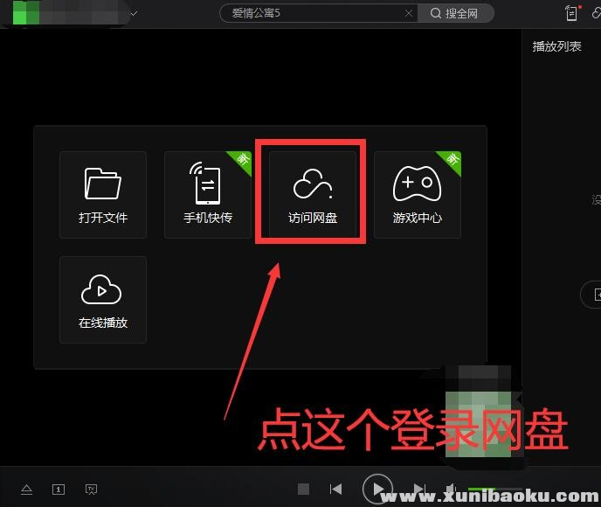
Task: Toggle the third bottom-left toolbar icon
Action: click(90, 490)
